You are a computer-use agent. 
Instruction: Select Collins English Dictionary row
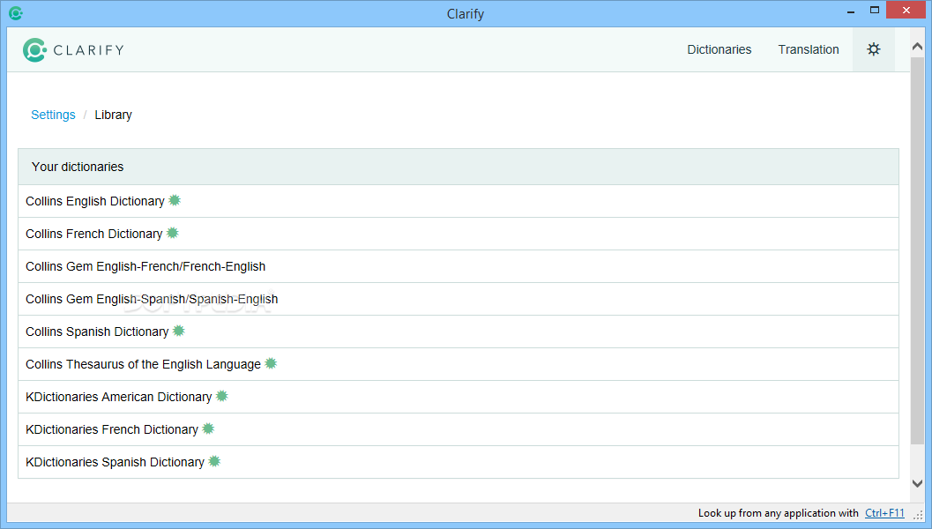coord(459,201)
